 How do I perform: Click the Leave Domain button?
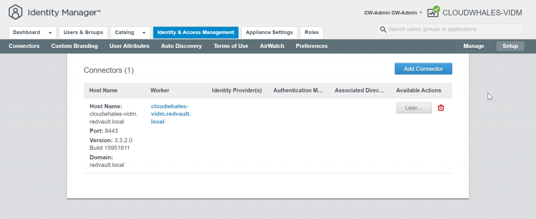[414, 108]
